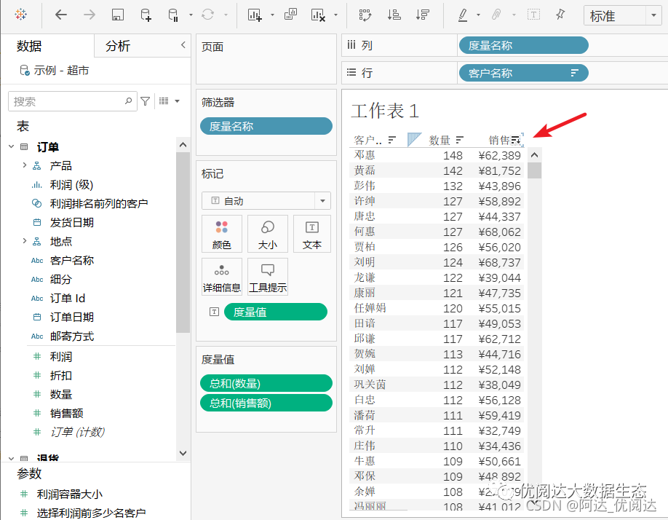The width and height of the screenshot is (668, 520).
Task: Click the pause auto updates icon
Action: click(x=173, y=15)
